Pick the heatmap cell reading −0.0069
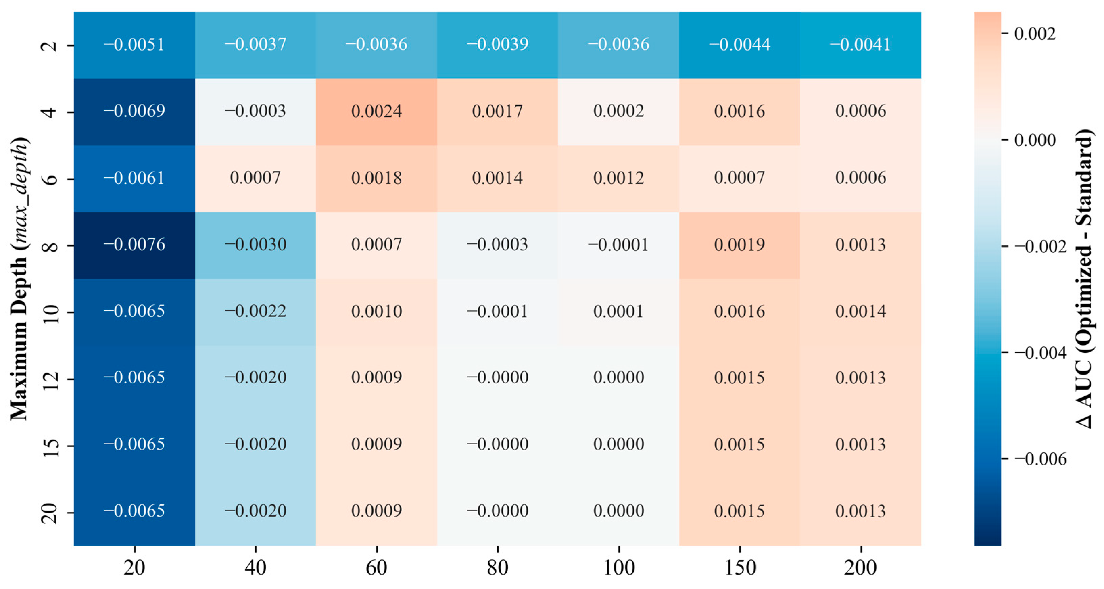 click(x=134, y=112)
